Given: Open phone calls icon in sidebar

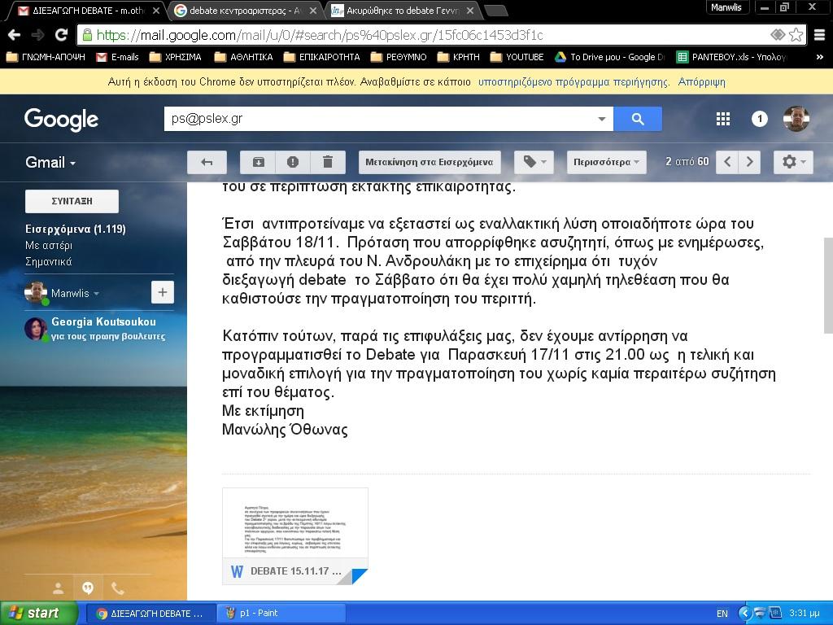Looking at the screenshot, I should (118, 588).
